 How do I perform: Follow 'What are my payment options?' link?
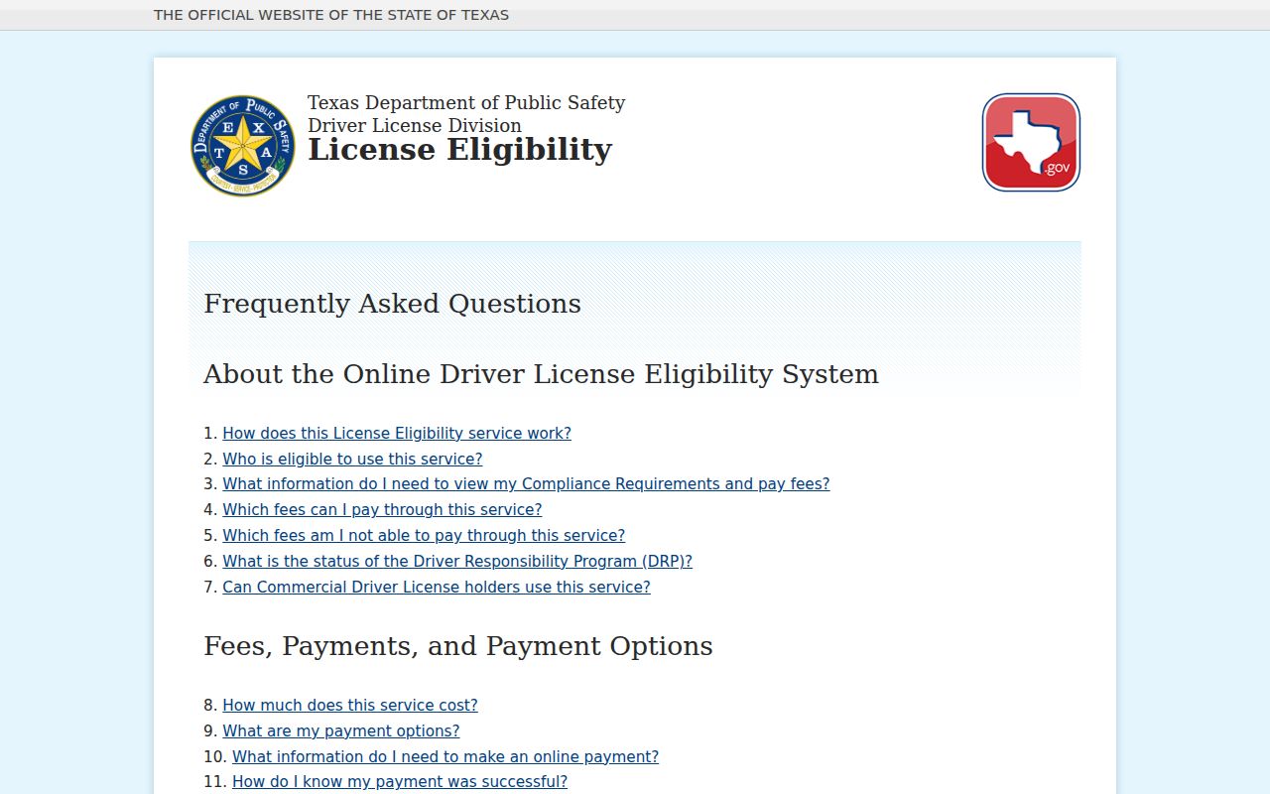[341, 731]
